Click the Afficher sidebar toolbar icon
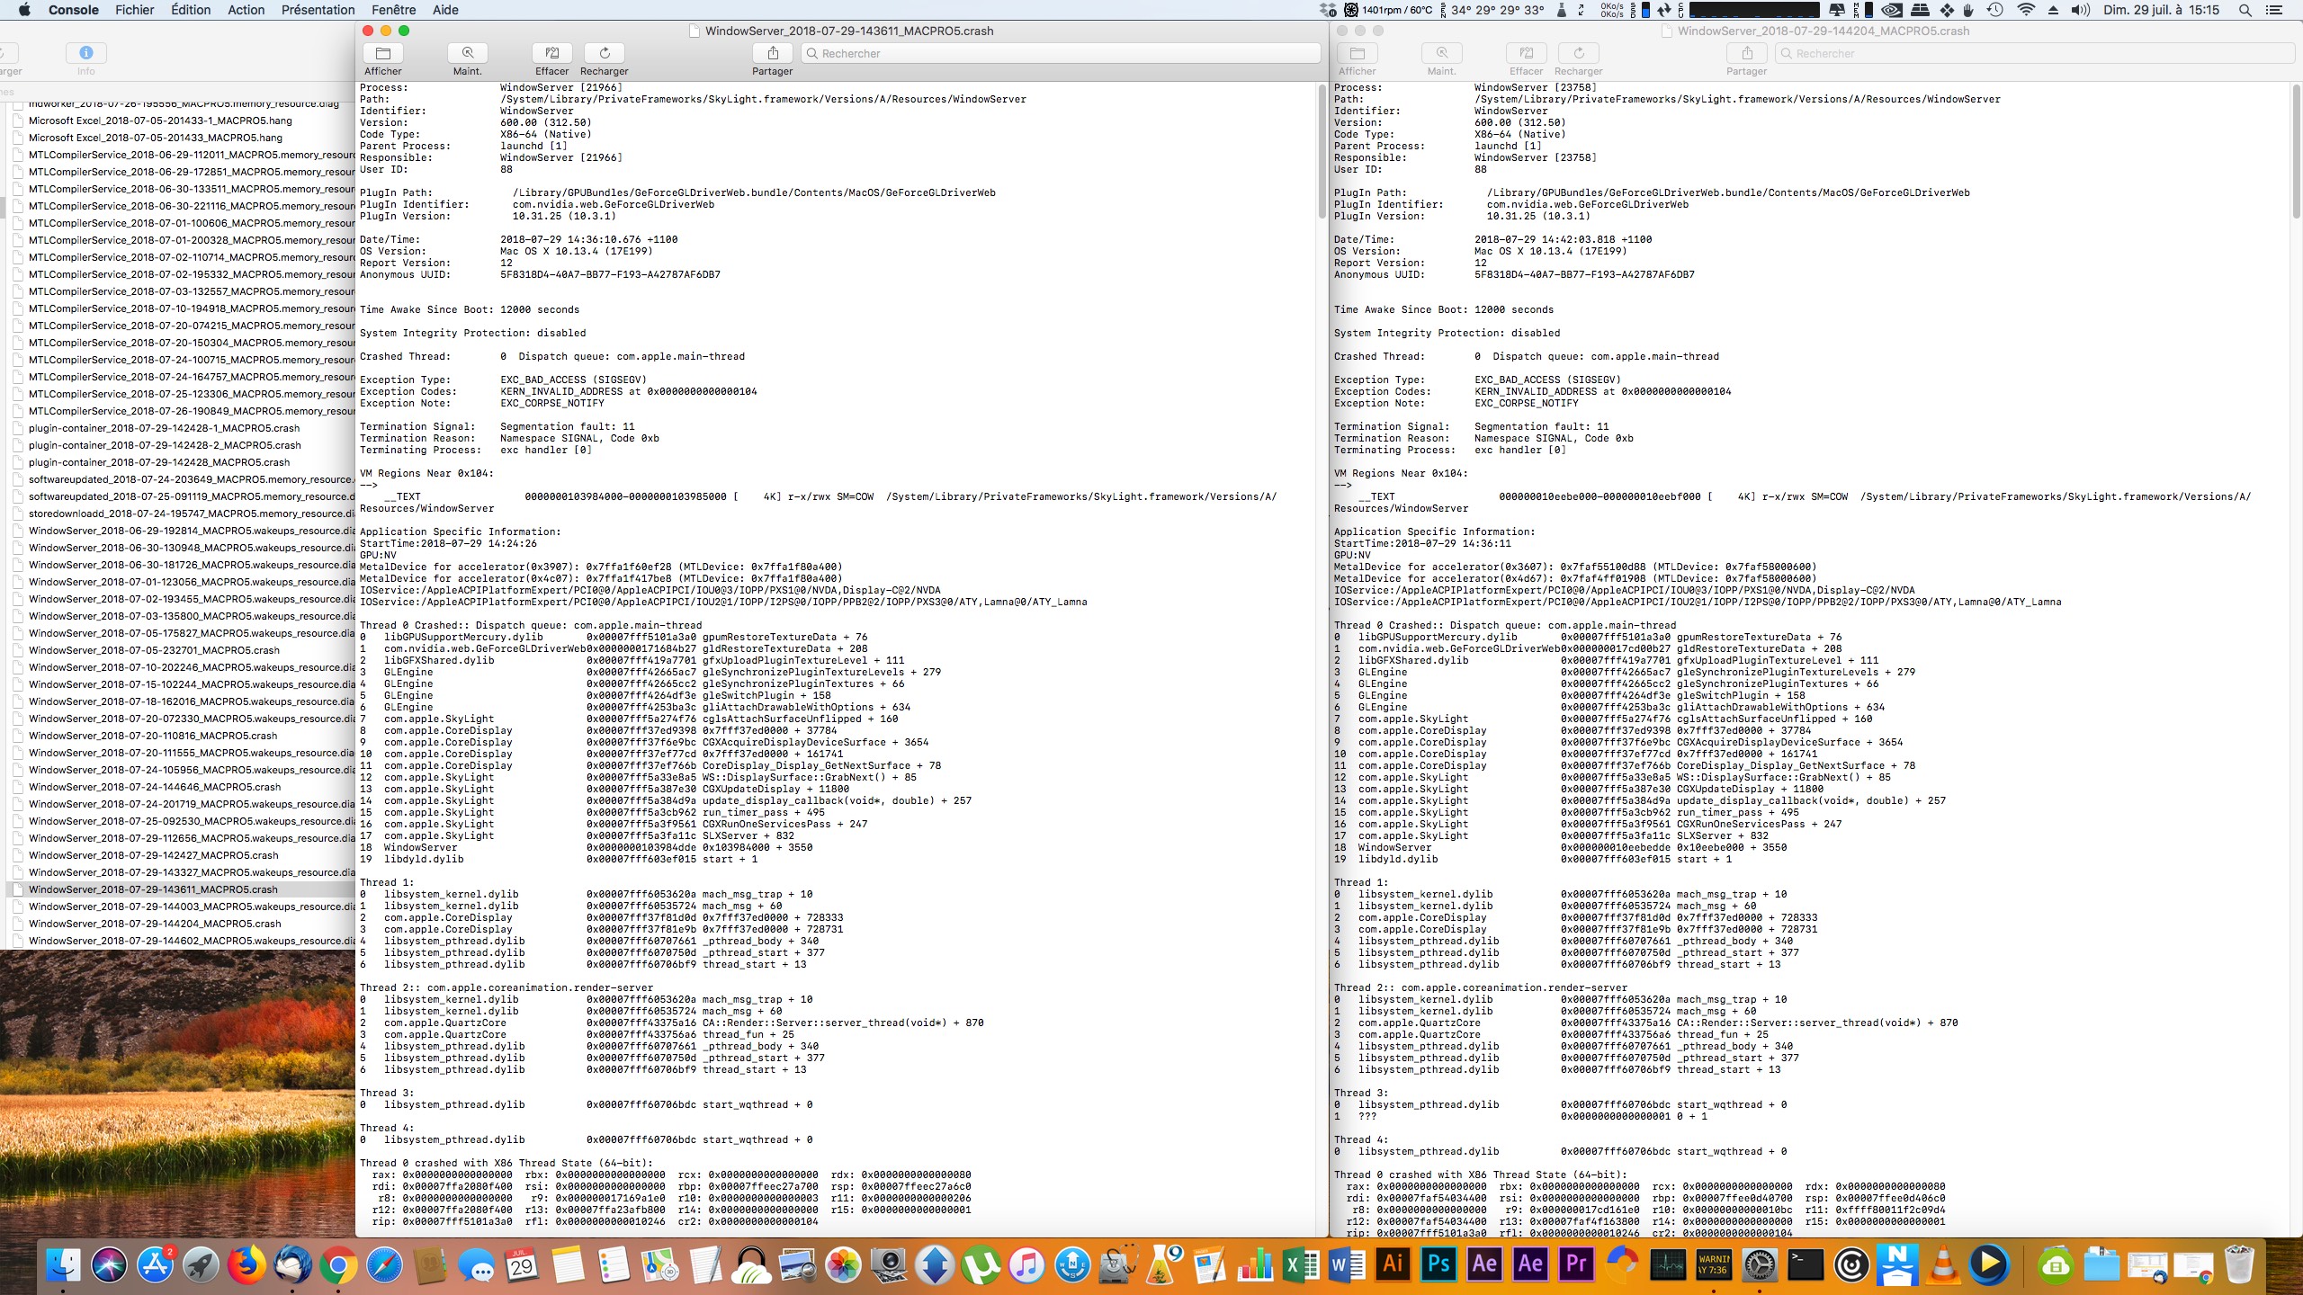This screenshot has height=1295, width=2303. click(x=383, y=53)
